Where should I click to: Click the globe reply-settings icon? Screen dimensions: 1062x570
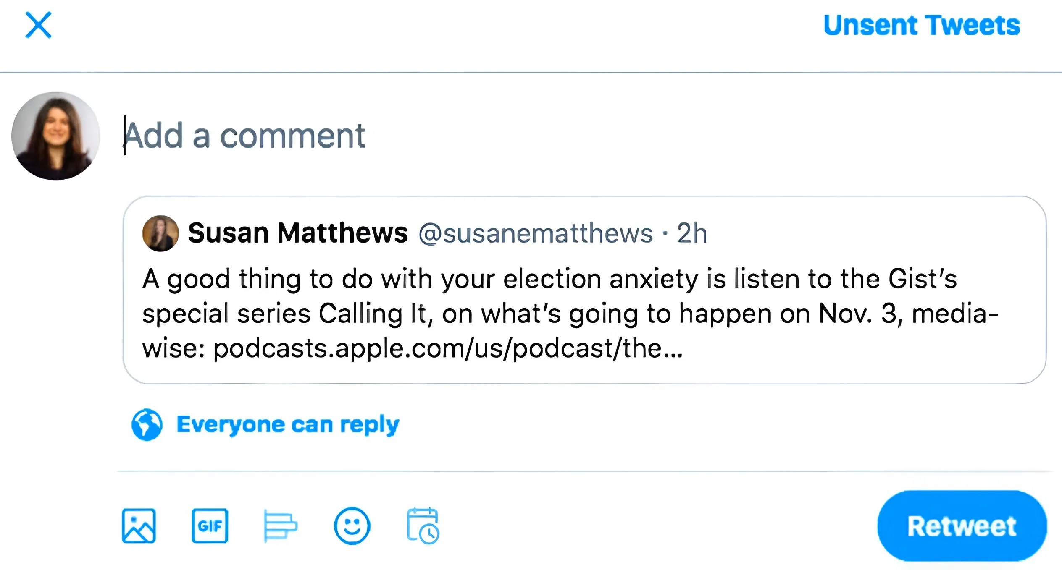pos(147,424)
